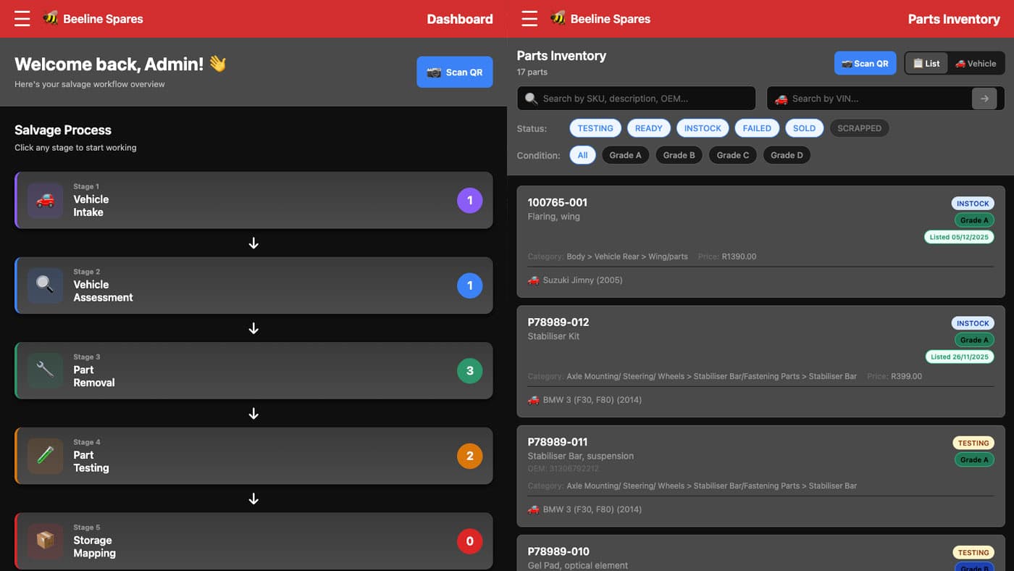This screenshot has height=571, width=1014.
Task: Click the bee logo in Dashboard header
Action: click(x=50, y=19)
